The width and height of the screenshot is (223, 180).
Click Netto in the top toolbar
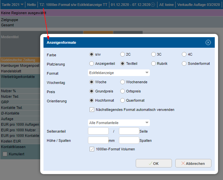[32, 5]
